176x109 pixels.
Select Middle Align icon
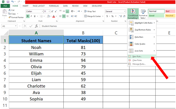click(x=64, y=11)
